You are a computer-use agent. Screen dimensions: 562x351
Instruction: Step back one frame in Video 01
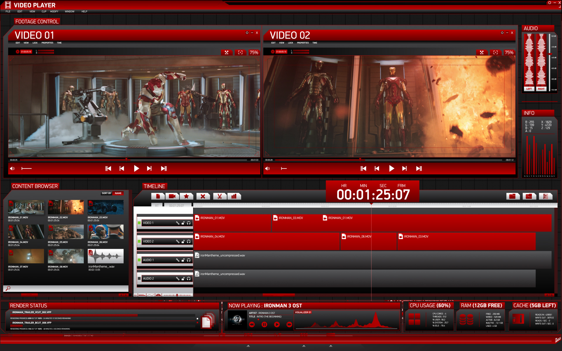click(x=122, y=168)
